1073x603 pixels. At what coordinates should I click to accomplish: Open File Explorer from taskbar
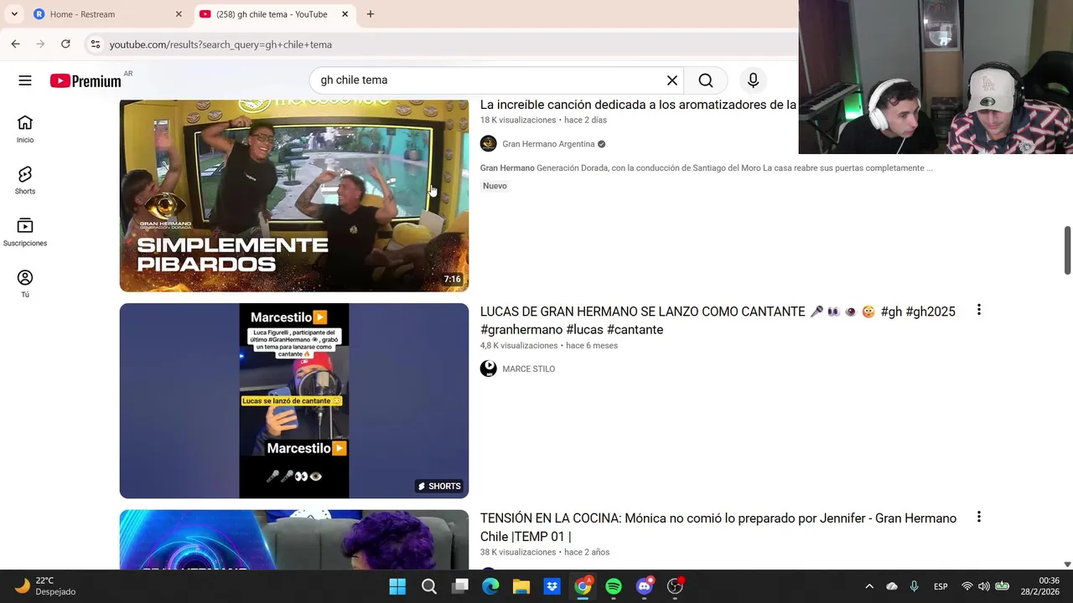point(521,586)
